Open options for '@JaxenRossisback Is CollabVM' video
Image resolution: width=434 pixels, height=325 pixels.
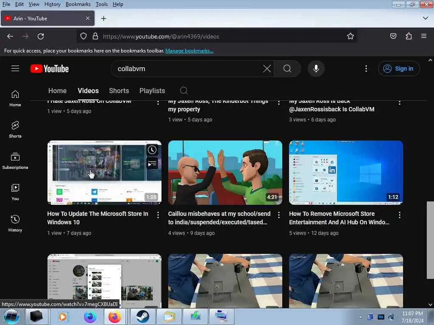[399, 102]
